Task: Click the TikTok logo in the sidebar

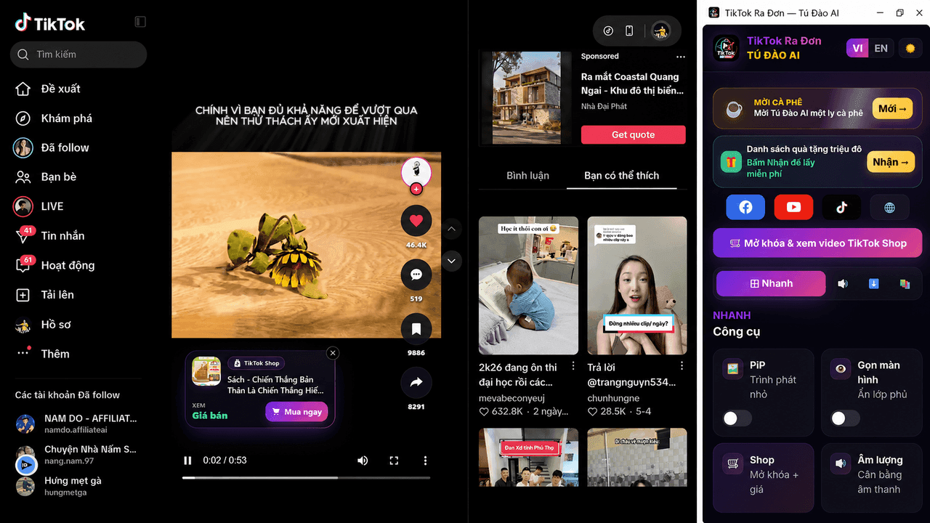Action: 50,23
